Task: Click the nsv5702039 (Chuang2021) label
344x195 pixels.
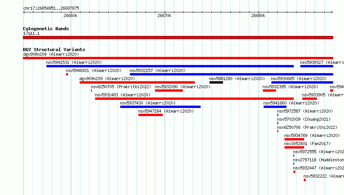Action: tap(304, 119)
